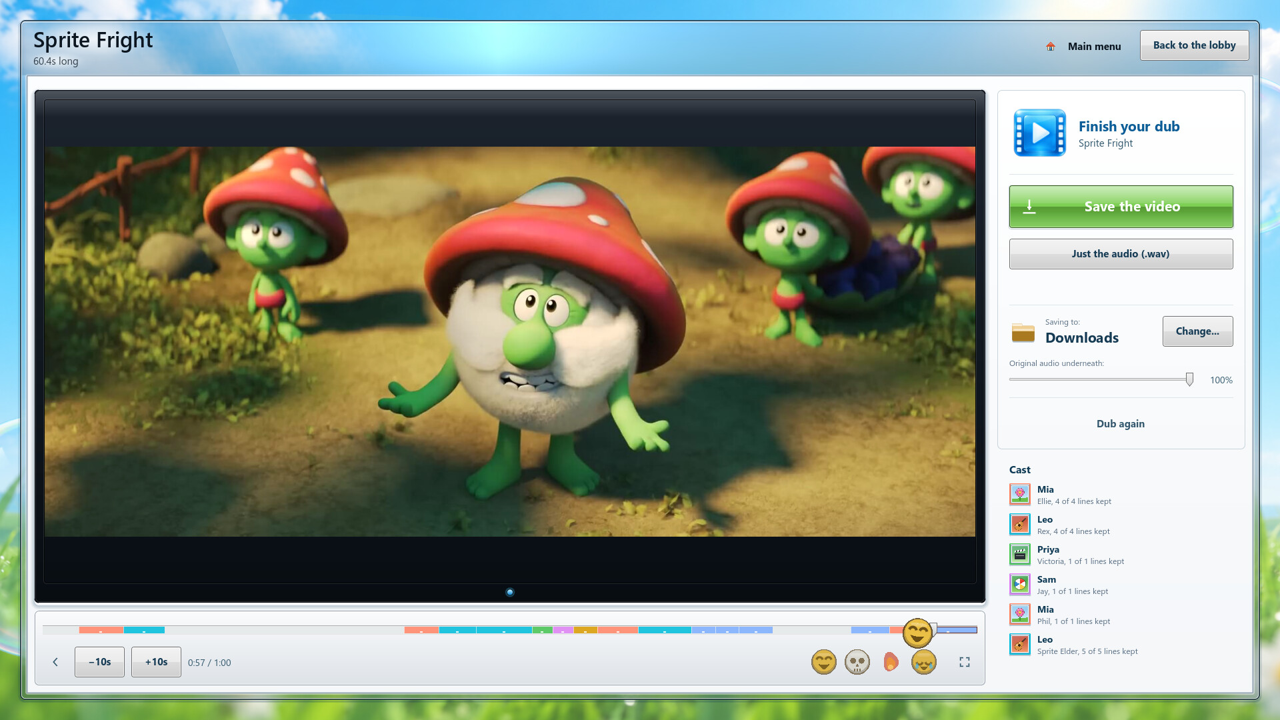This screenshot has height=720, width=1280.
Task: Skip forward with the +10s button
Action: (x=156, y=662)
